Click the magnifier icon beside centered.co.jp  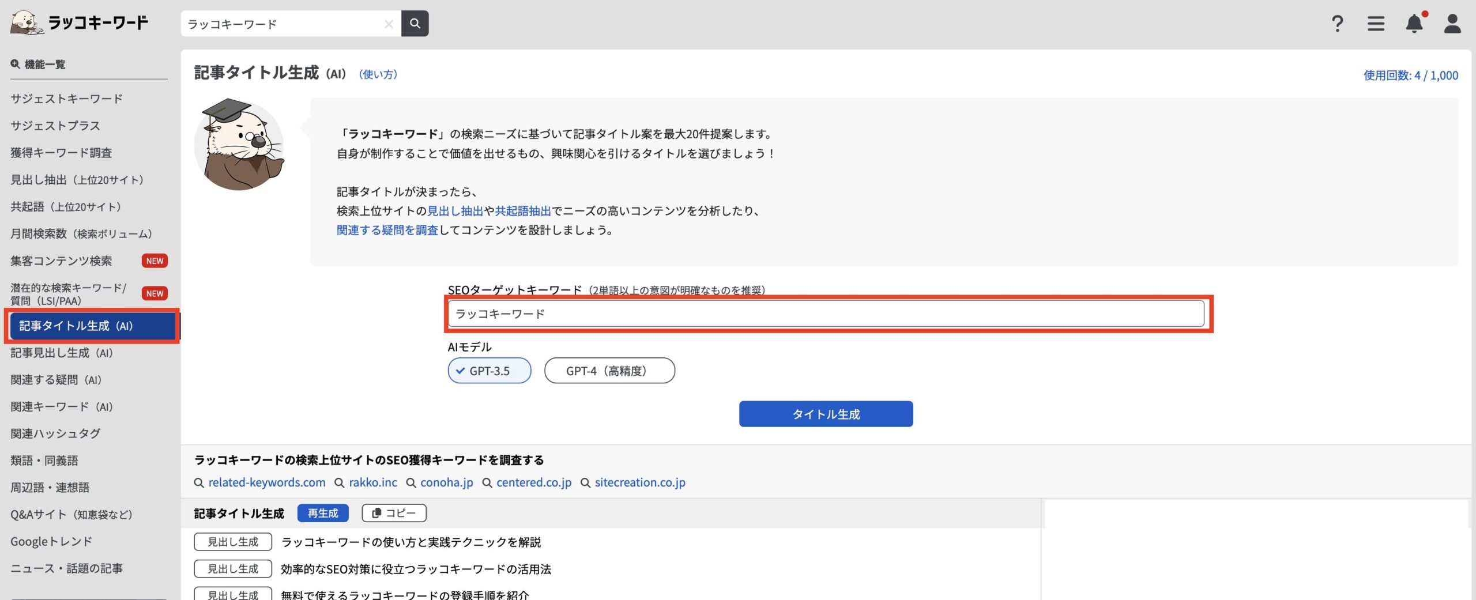click(x=487, y=483)
